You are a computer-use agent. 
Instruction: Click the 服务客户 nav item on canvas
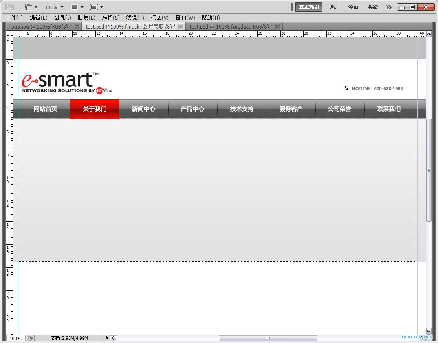[291, 109]
